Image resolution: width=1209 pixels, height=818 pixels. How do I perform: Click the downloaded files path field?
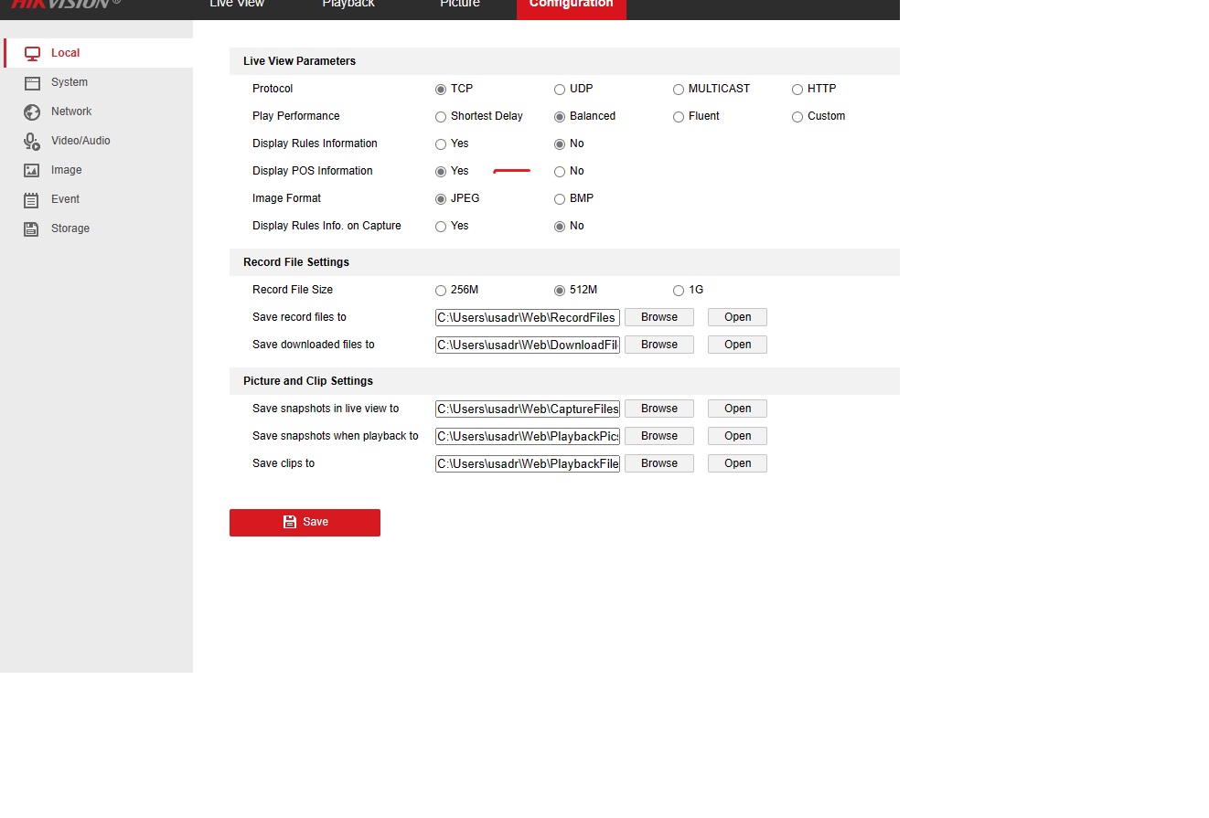527,345
